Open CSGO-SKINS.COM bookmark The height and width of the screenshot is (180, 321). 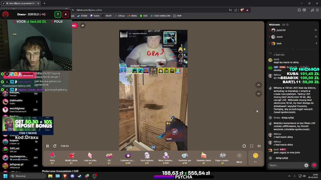(160, 16)
